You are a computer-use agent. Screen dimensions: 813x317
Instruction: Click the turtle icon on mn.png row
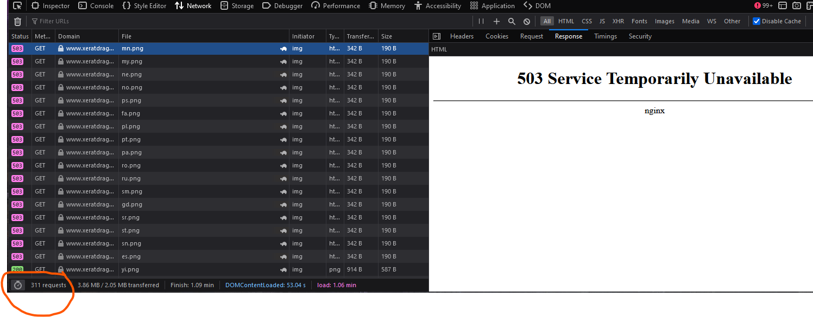(x=283, y=48)
